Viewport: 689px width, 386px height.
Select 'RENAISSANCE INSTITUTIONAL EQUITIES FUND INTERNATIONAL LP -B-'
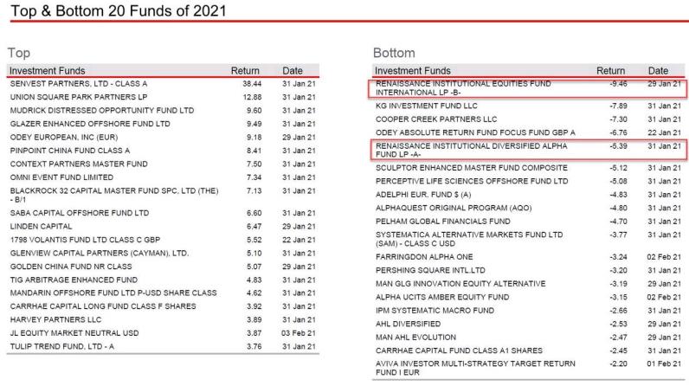[x=463, y=87]
